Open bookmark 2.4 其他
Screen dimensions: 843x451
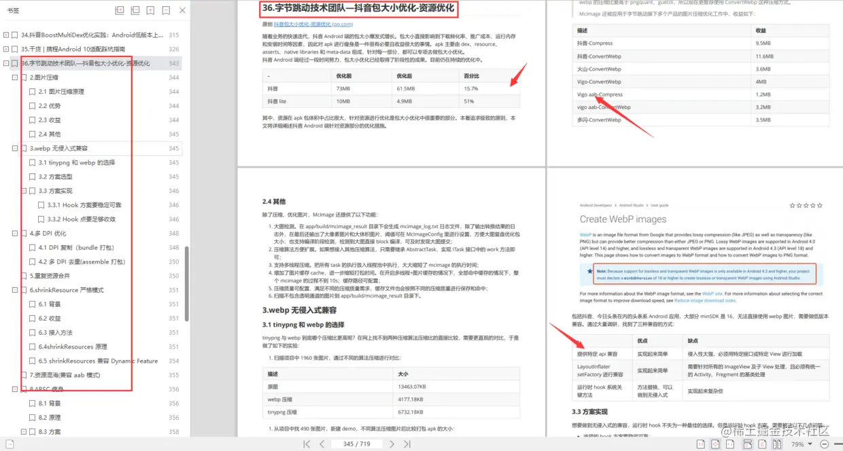pyautogui.click(x=50, y=134)
